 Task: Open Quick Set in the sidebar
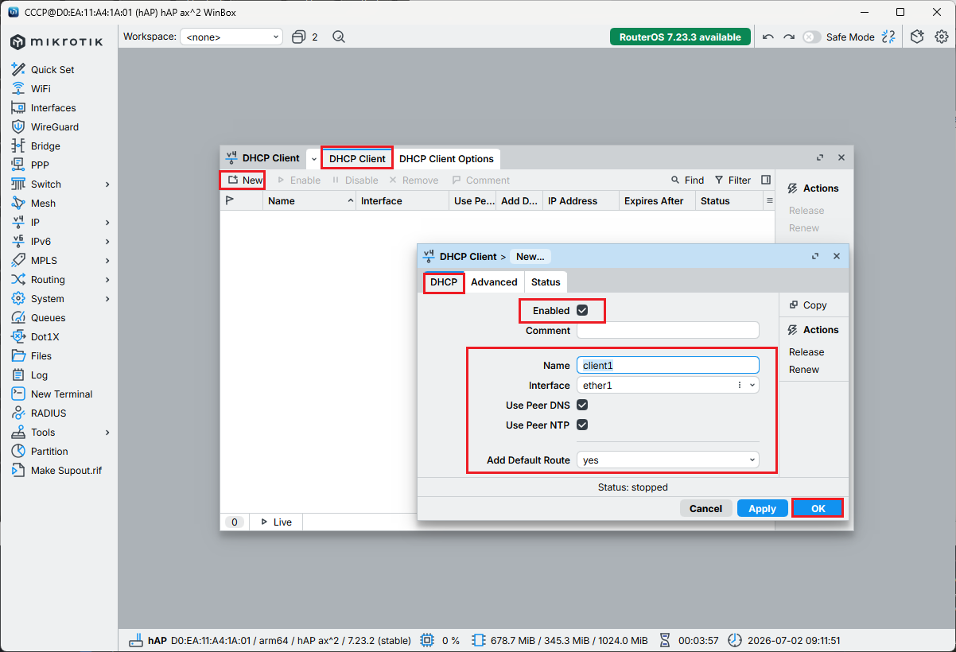coord(52,69)
